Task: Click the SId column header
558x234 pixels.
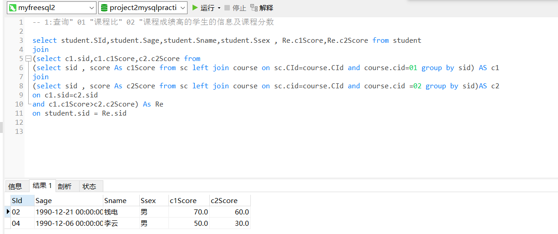Action: (x=22, y=200)
